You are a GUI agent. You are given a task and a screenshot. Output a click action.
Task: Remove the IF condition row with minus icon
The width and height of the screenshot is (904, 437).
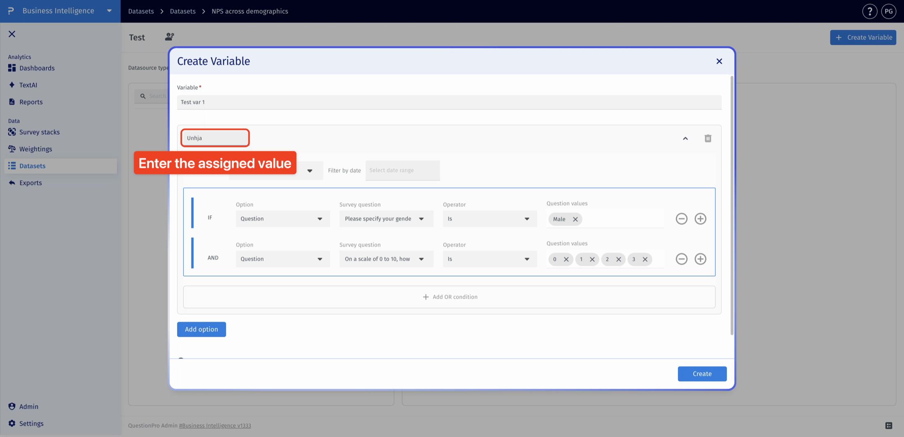[681, 218]
